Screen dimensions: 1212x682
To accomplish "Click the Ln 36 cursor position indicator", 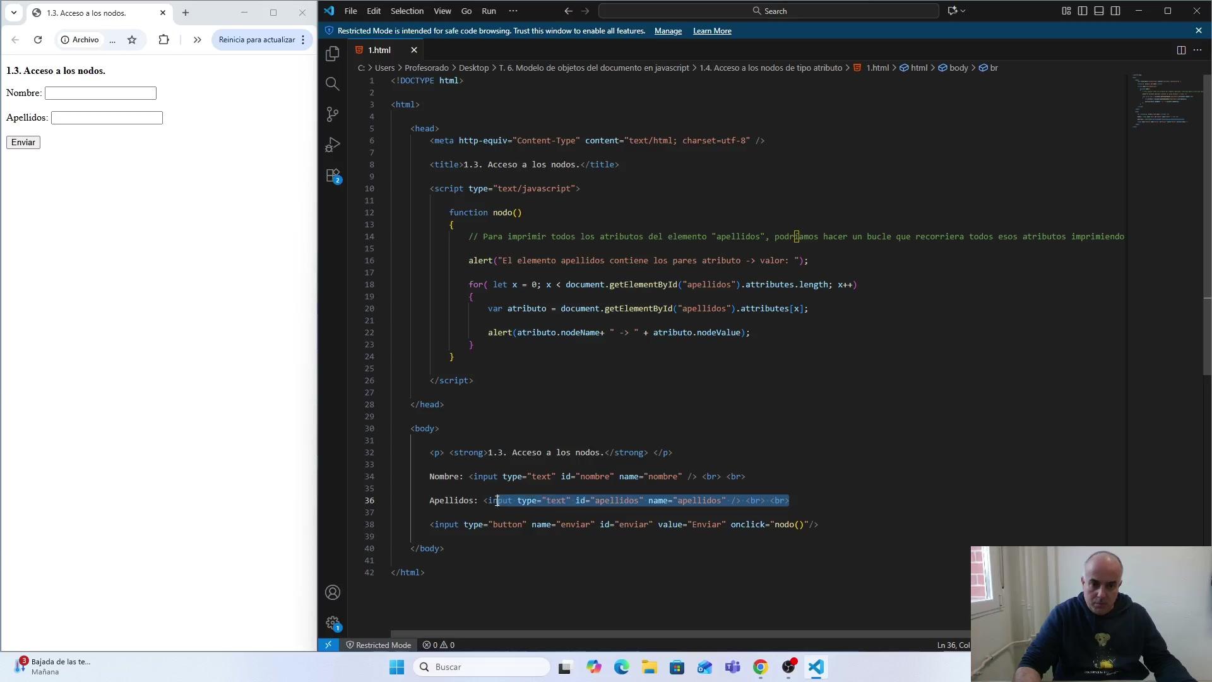I will point(953,645).
